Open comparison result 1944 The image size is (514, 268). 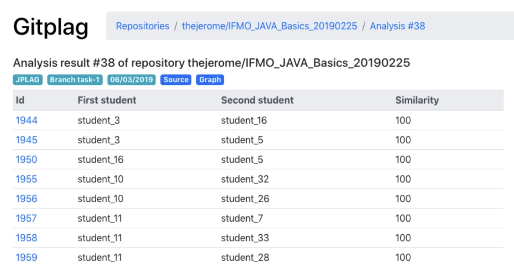(x=26, y=120)
